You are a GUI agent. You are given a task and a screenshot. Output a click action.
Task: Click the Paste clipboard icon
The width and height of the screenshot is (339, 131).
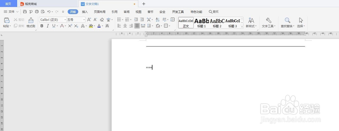pyautogui.click(x=7, y=20)
